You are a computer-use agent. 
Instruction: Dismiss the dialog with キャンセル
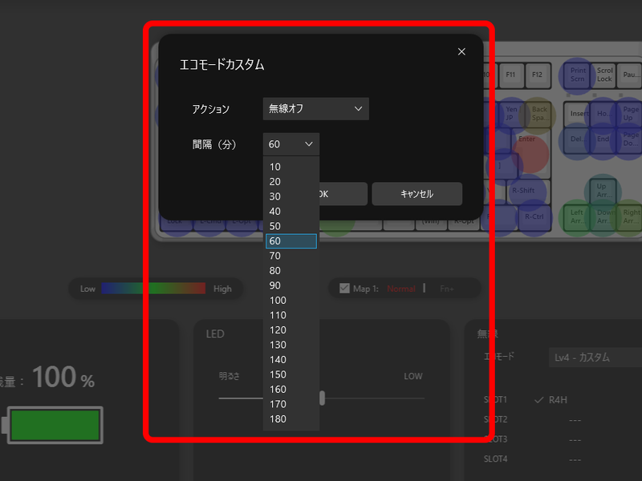[x=416, y=194]
